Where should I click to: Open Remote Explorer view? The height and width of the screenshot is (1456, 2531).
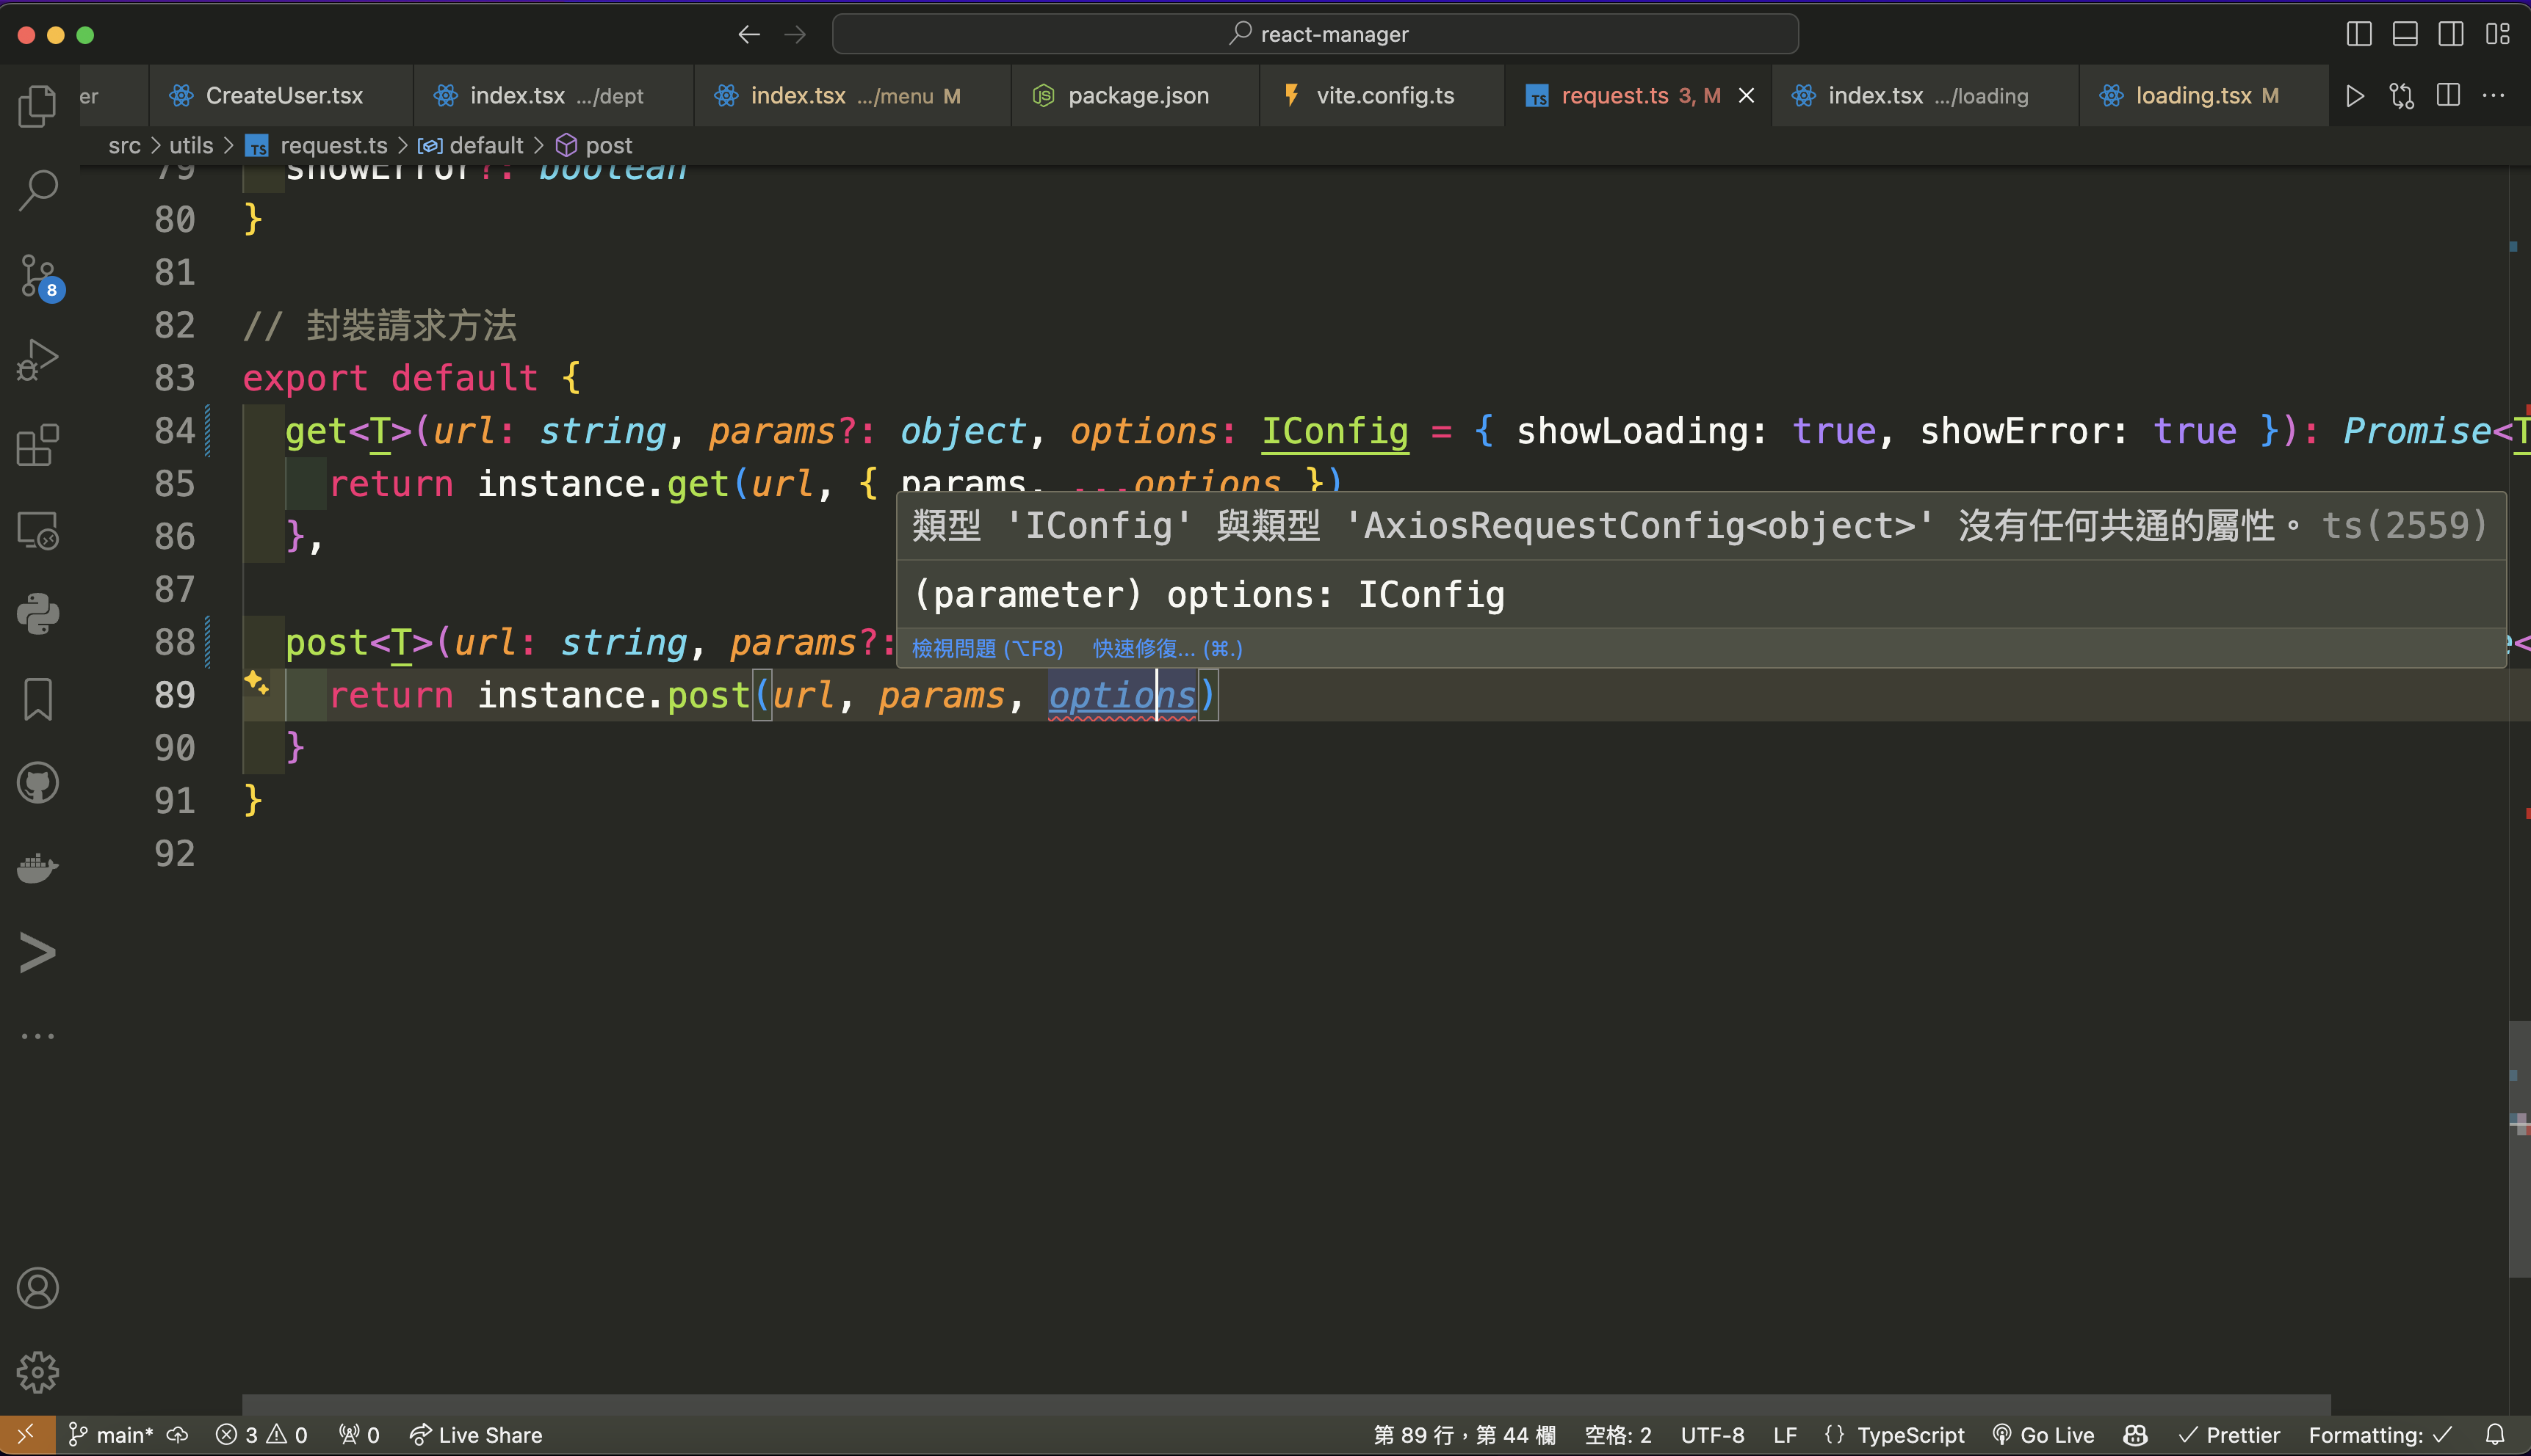click(38, 530)
